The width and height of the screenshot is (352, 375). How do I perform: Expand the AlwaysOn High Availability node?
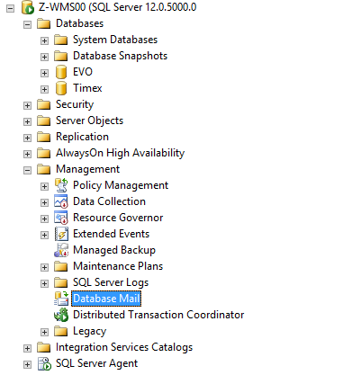pyautogui.click(x=27, y=154)
